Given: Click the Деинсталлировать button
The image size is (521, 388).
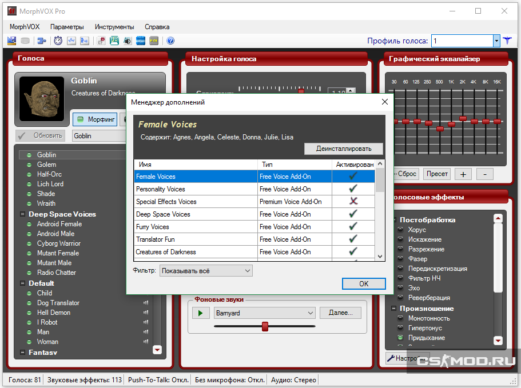Looking at the screenshot, I should (x=344, y=149).
